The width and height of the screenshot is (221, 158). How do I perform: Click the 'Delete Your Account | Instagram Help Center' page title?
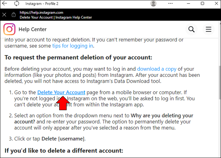point(56,17)
